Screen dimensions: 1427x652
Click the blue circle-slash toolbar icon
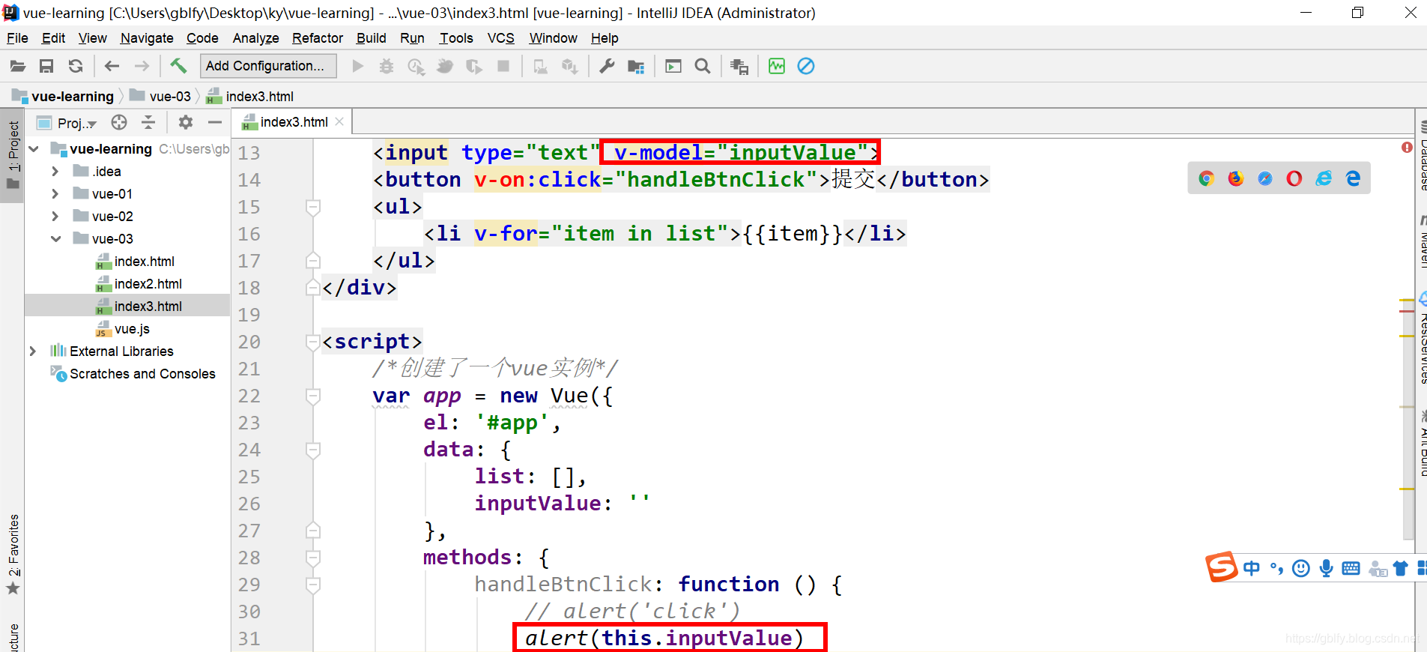point(806,67)
